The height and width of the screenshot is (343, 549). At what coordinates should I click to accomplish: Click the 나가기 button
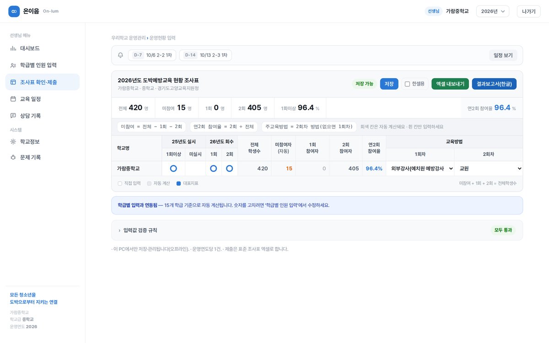[528, 11]
